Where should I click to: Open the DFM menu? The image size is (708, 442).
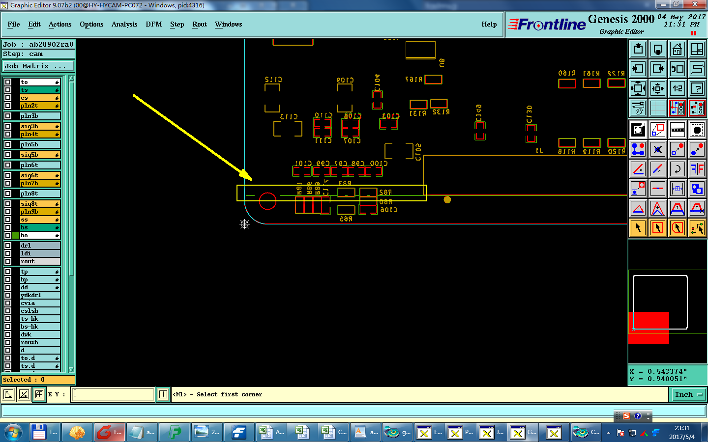pyautogui.click(x=154, y=24)
